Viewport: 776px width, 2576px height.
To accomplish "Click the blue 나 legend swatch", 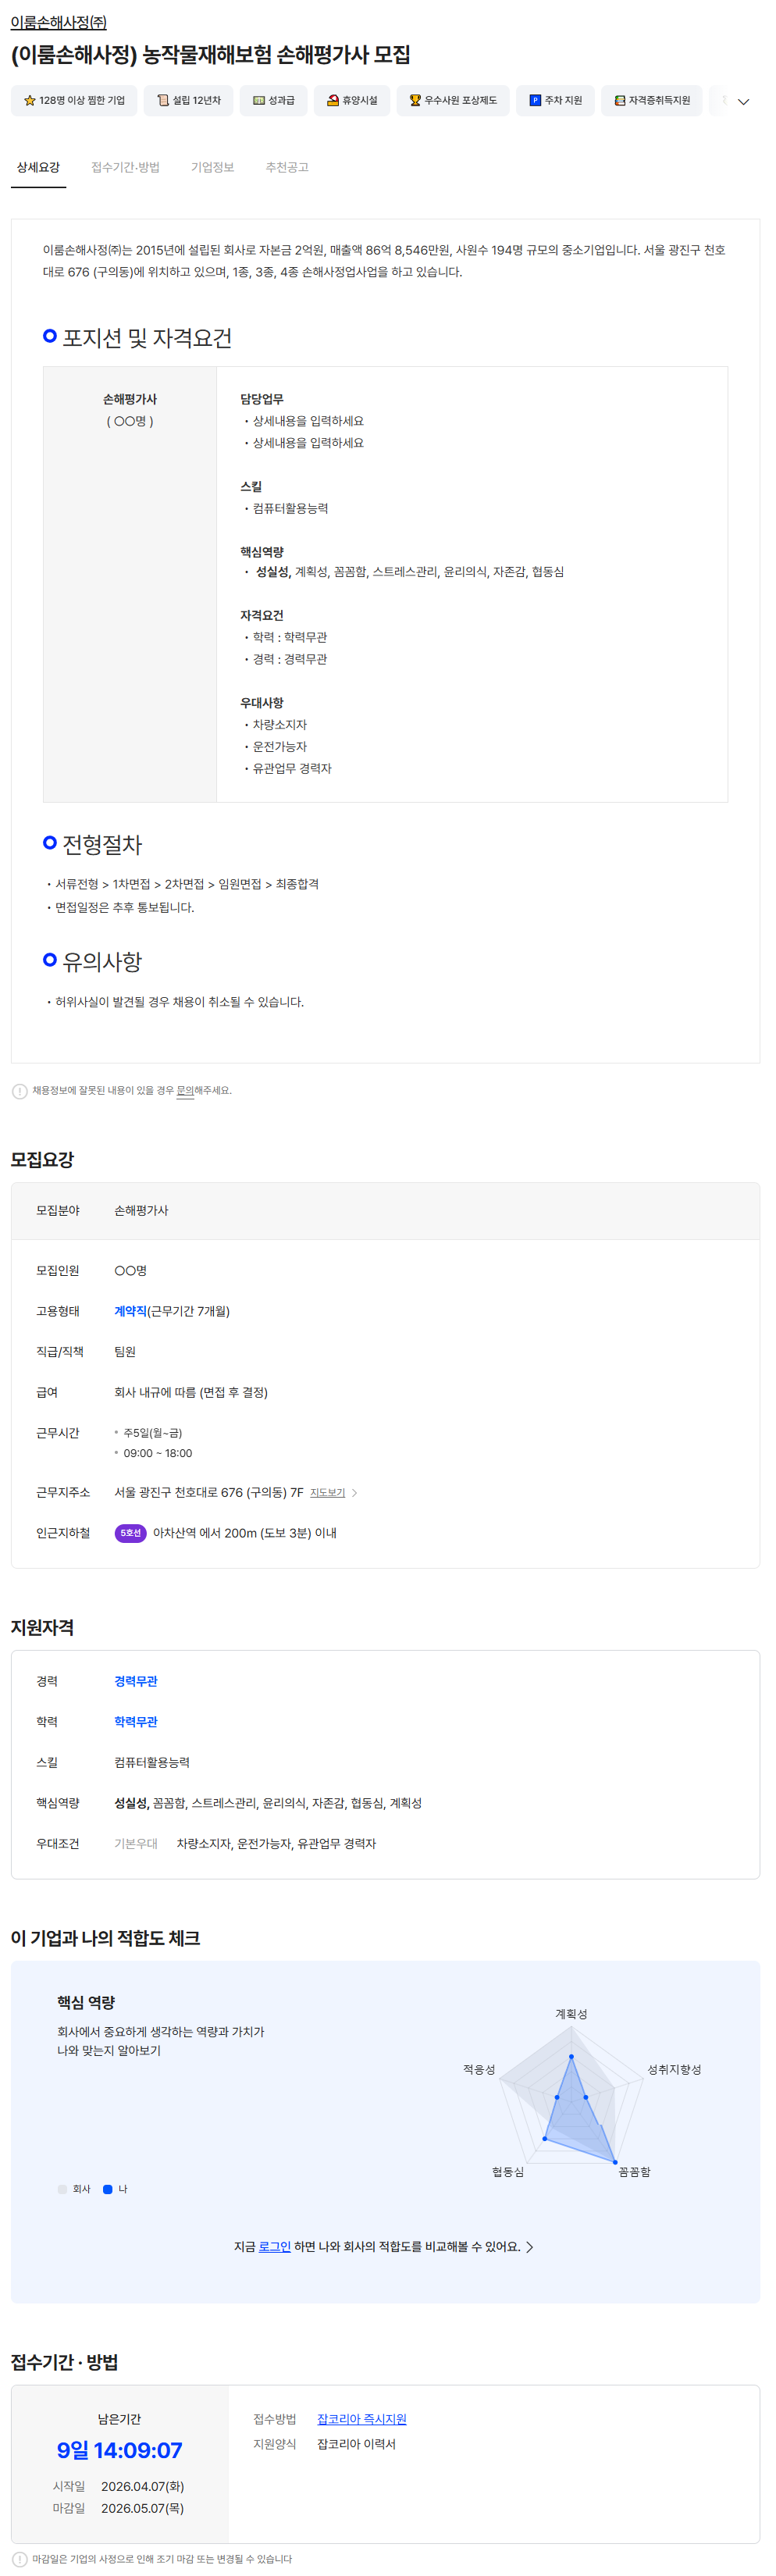I will (108, 2189).
